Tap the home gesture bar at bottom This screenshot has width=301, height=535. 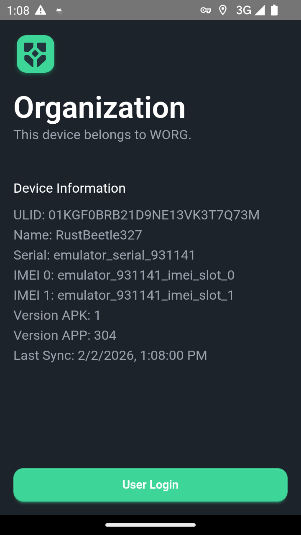150,525
